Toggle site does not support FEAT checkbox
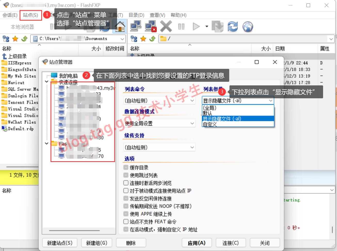The width and height of the screenshot is (337, 251). (126, 222)
